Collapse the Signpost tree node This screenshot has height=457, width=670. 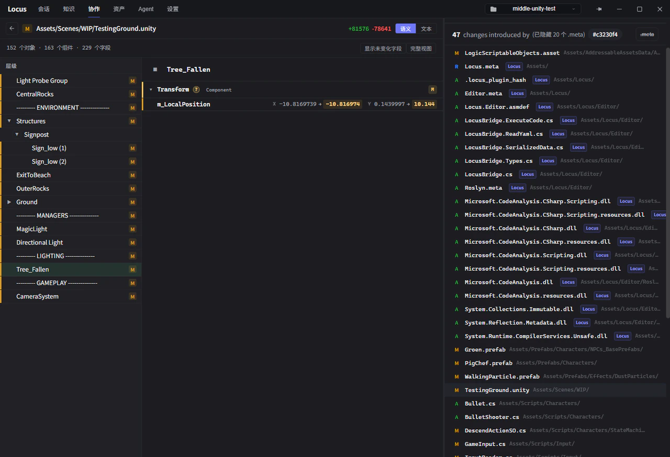17,134
